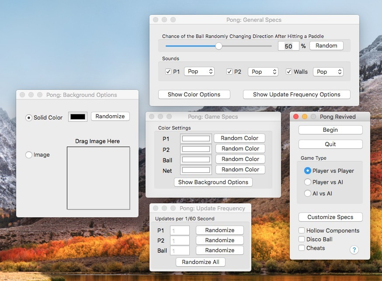Click the Randomize All button

pyautogui.click(x=201, y=262)
